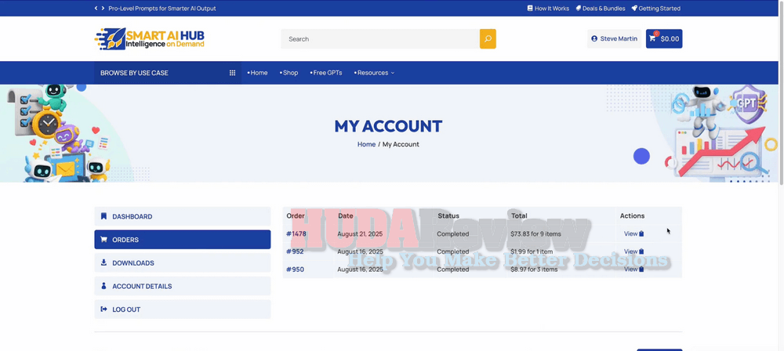Open order #952 link
This screenshot has height=351, width=784.
(x=295, y=251)
